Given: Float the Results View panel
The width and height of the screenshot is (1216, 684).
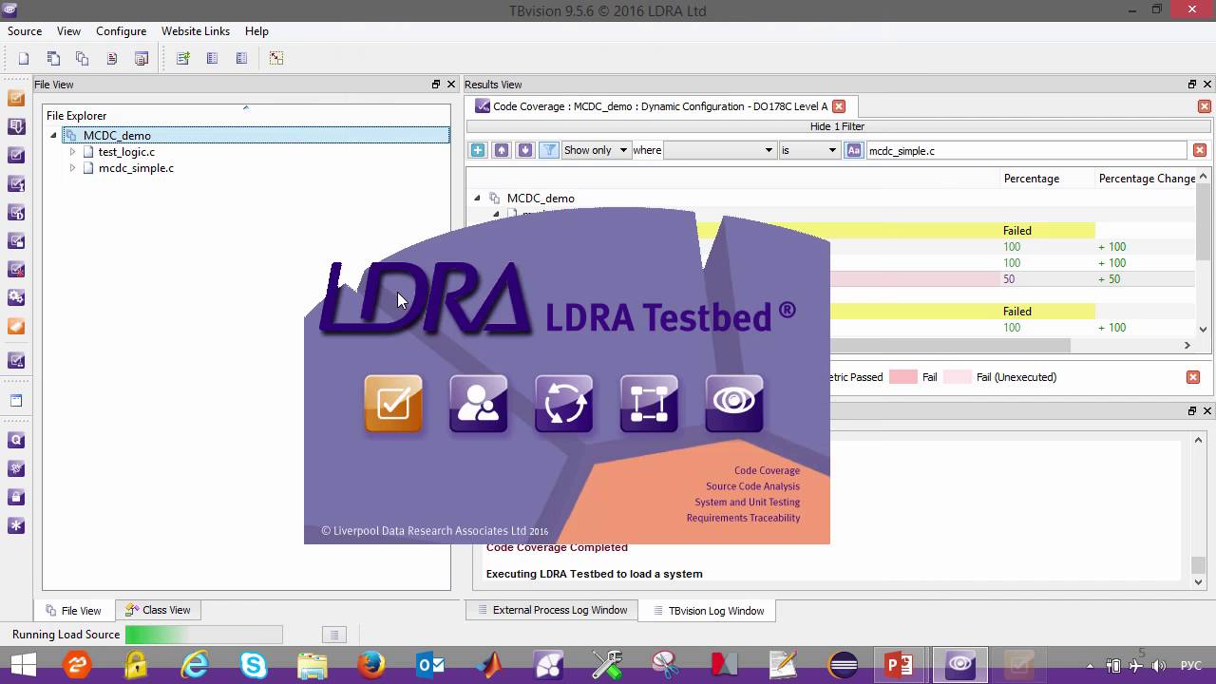Looking at the screenshot, I should coord(1192,85).
